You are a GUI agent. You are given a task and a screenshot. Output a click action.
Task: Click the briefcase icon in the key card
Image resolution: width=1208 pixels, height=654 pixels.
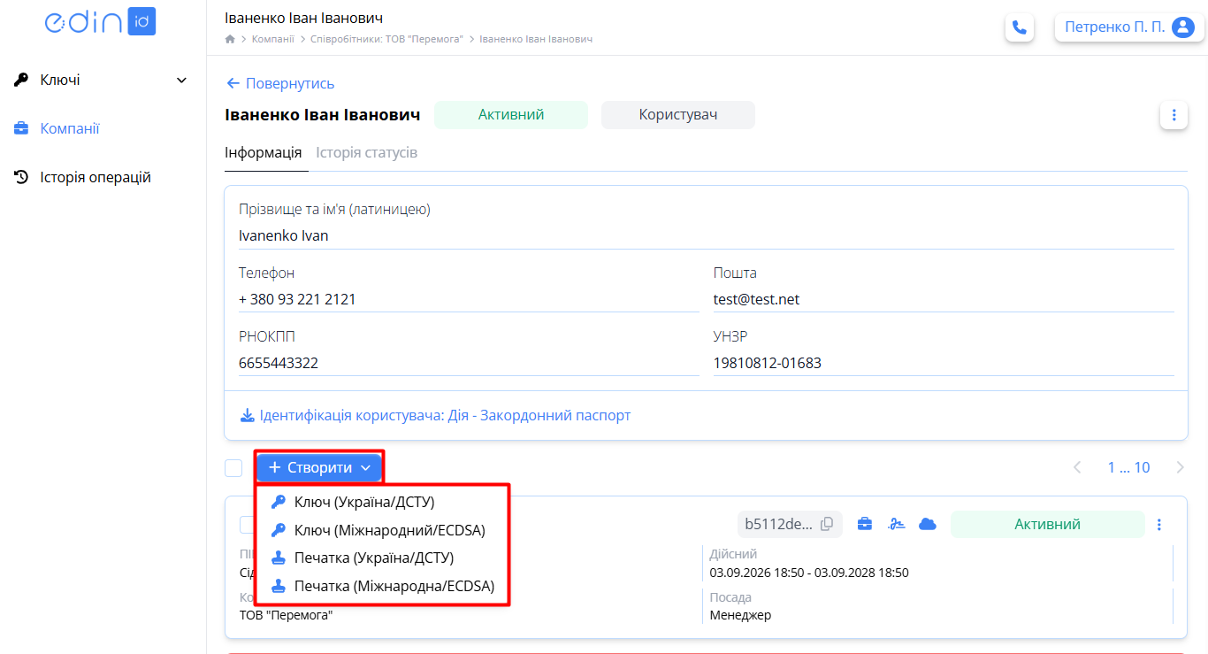(865, 524)
